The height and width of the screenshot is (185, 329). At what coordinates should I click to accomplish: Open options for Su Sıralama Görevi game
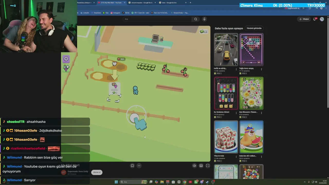click(236, 113)
